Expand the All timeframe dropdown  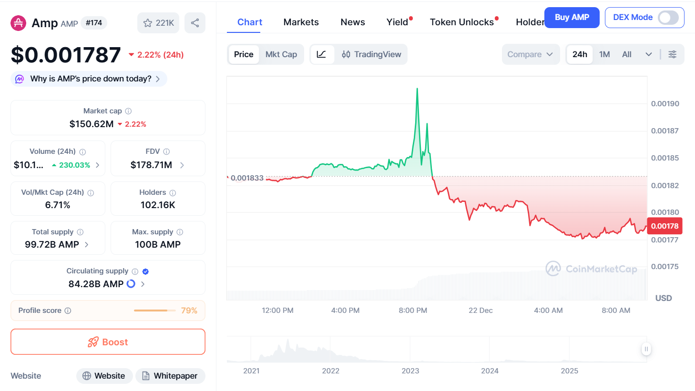(638, 54)
